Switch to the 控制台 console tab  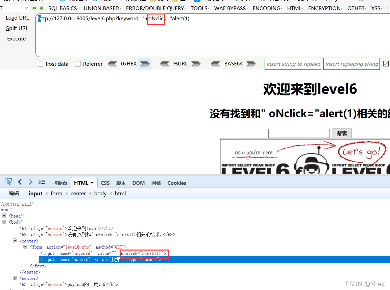pos(60,183)
